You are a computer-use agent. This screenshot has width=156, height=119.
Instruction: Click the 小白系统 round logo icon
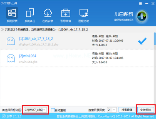(x=142, y=16)
